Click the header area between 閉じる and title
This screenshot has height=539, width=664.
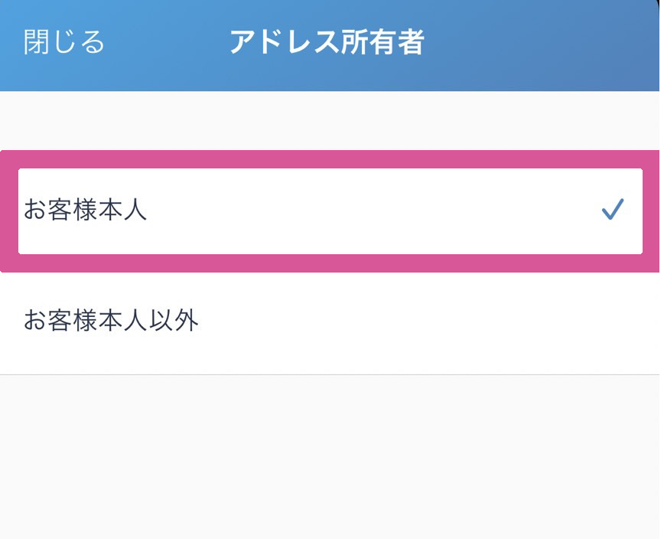pyautogui.click(x=167, y=43)
